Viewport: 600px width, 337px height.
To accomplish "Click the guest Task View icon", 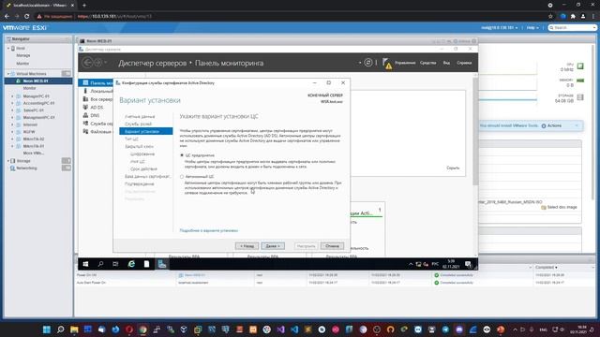I will (115, 264).
